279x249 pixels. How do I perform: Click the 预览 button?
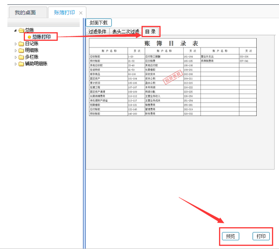coord(231,236)
